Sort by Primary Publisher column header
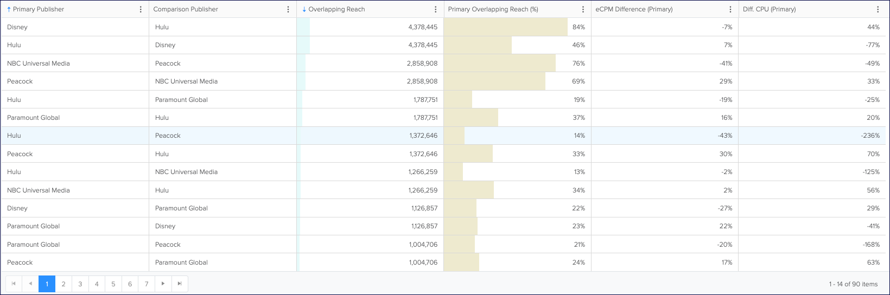This screenshot has height=295, width=890. pos(39,9)
